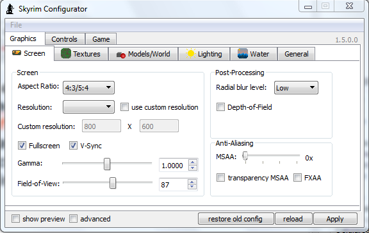Click the 0x MSAA value label
Screen dimensions: 369x233
309,158
